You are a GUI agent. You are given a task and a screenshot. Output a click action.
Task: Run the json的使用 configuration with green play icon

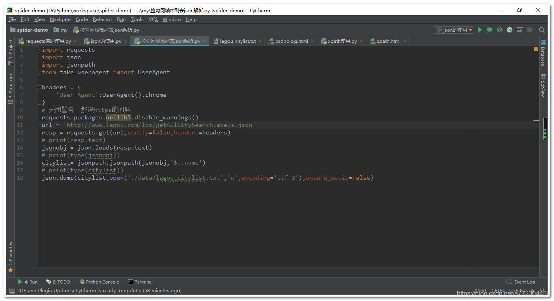pos(479,30)
